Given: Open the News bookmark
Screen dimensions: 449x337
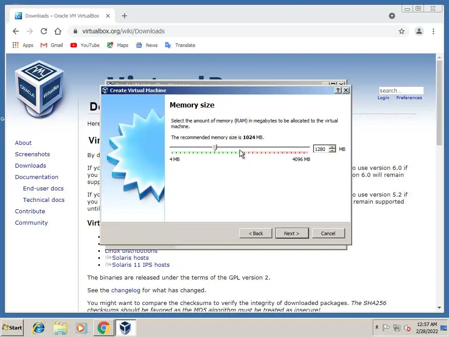Looking at the screenshot, I should (147, 45).
